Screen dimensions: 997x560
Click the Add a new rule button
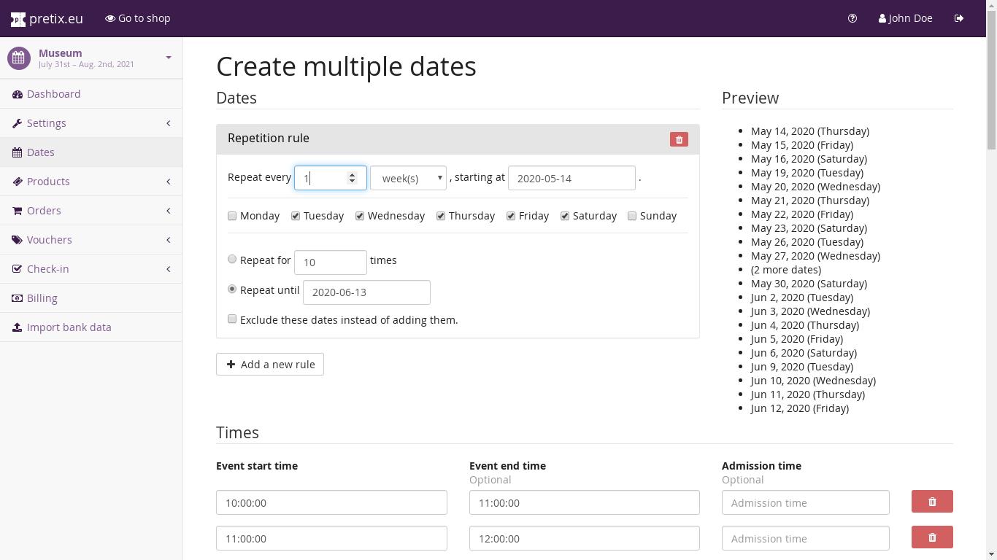270,365
